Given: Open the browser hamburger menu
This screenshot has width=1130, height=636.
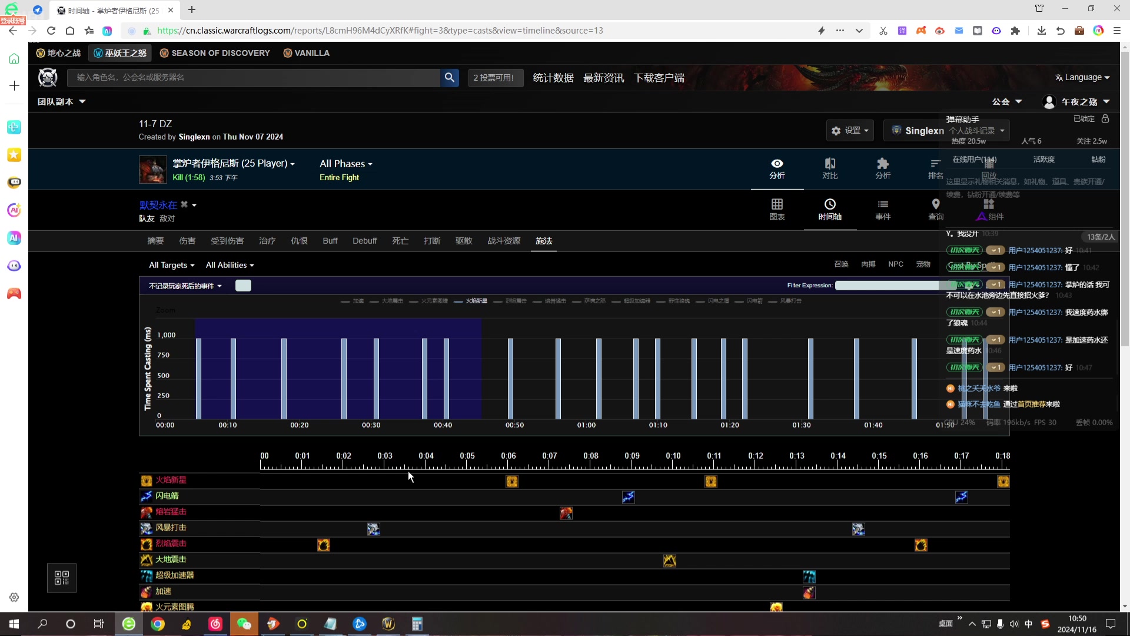Looking at the screenshot, I should click(x=1117, y=31).
